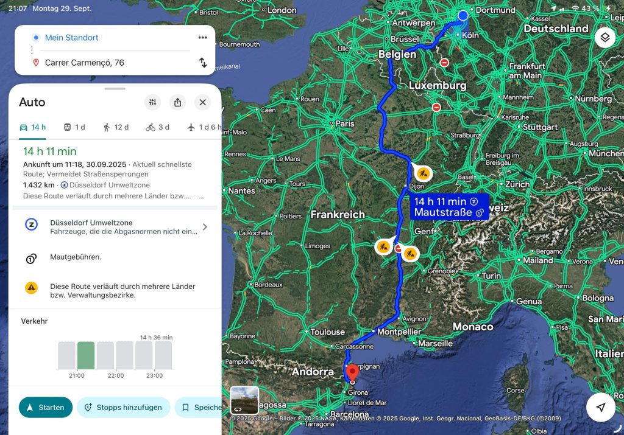
Task: Select 21:00 green traffic bar
Action: [86, 355]
